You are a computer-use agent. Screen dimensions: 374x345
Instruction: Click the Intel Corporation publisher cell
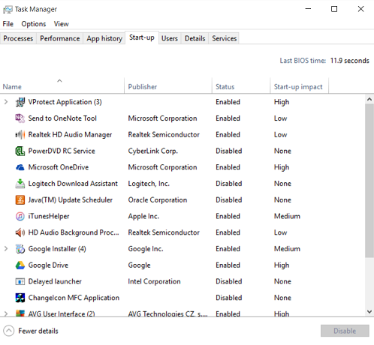click(x=154, y=281)
